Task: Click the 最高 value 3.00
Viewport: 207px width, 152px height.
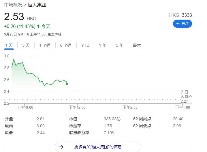Action: [x=41, y=126]
